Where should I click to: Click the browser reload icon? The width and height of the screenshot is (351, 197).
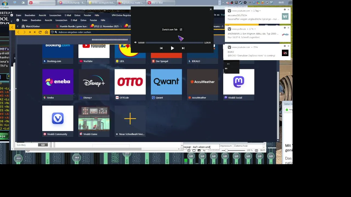40,32
